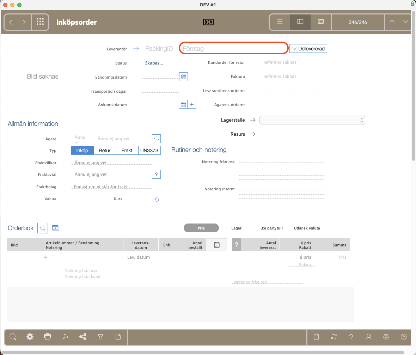416x355 pixels.
Task: Click the Ägarens ordernr field
Action: pyautogui.click(x=290, y=104)
